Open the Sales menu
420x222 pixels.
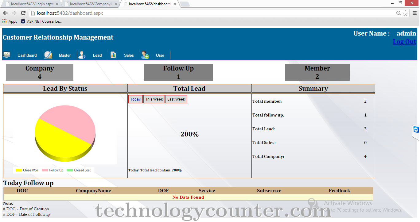coord(129,55)
